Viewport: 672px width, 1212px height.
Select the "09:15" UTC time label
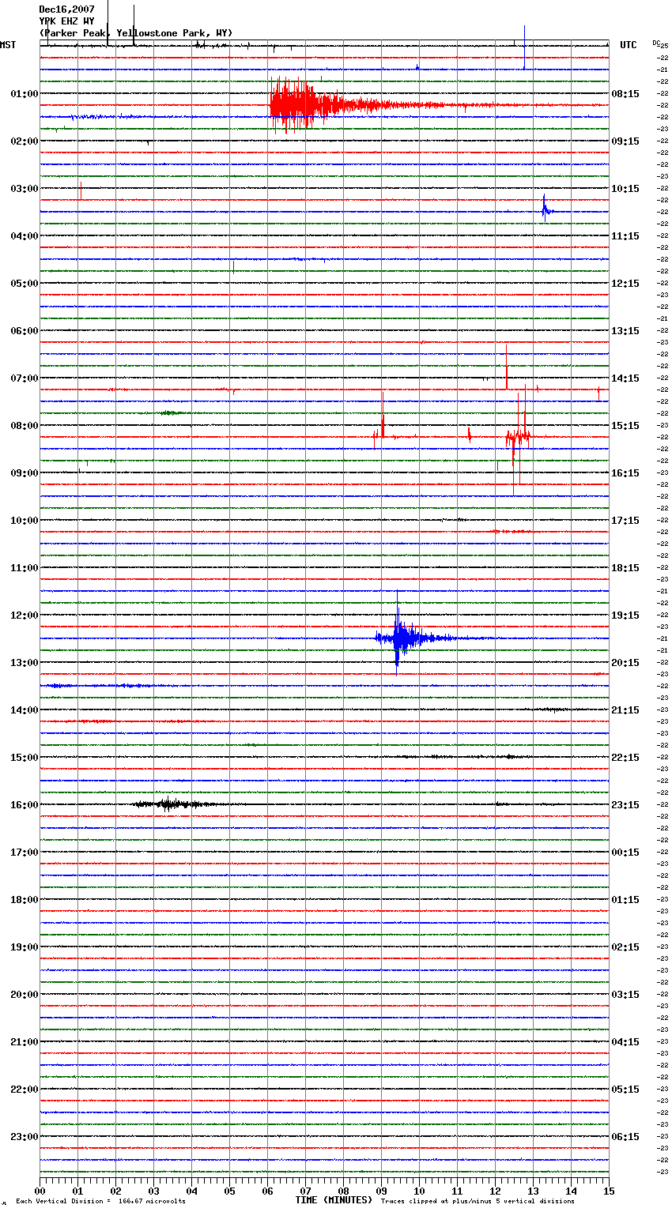(625, 141)
